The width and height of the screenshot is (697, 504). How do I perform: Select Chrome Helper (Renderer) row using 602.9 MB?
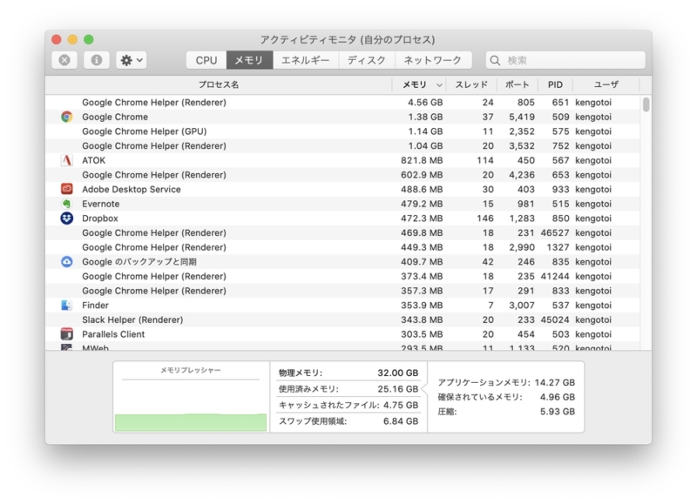tap(342, 175)
